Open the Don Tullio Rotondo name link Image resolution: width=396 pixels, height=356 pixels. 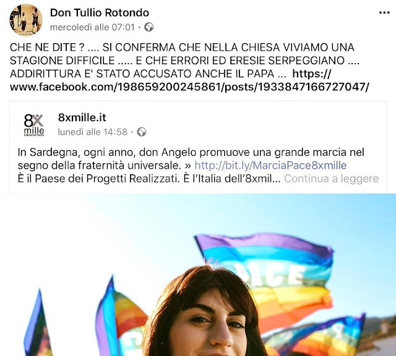(x=100, y=12)
